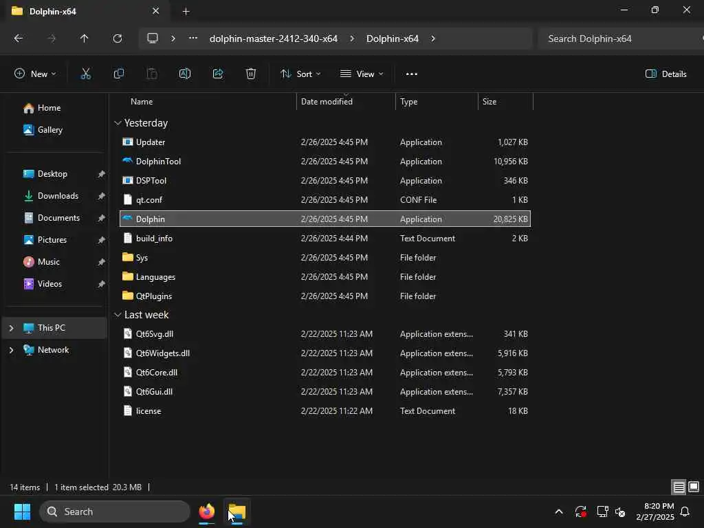The height and width of the screenshot is (528, 704).
Task: Close the Dolphin-x64 tab
Action: pyautogui.click(x=156, y=11)
